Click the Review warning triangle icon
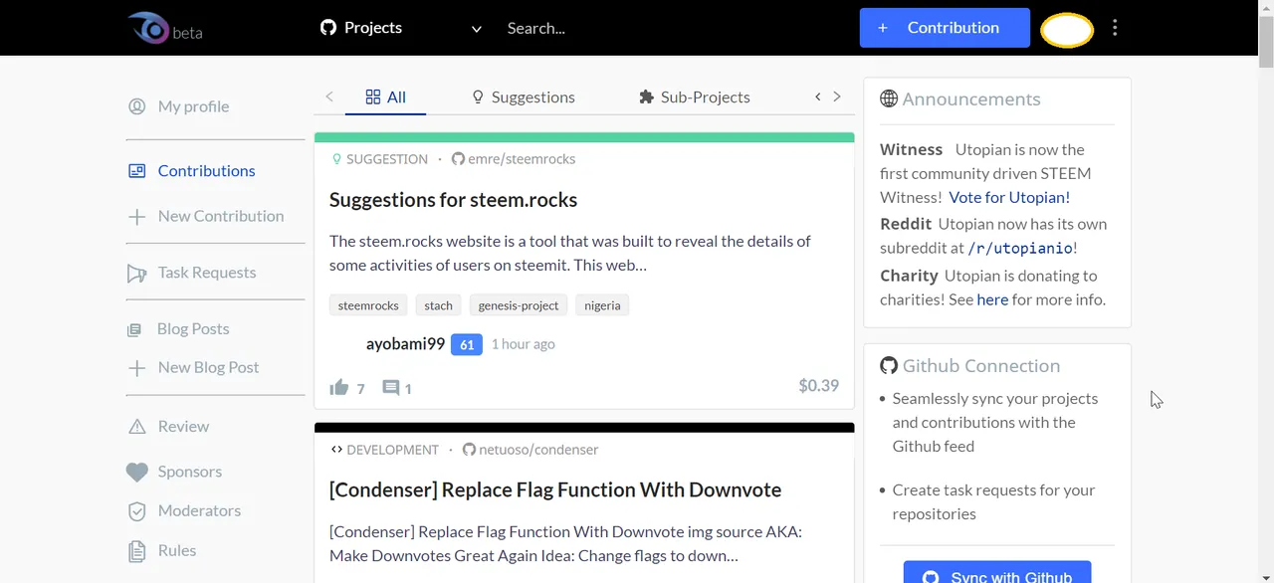This screenshot has height=583, width=1274. [137, 427]
